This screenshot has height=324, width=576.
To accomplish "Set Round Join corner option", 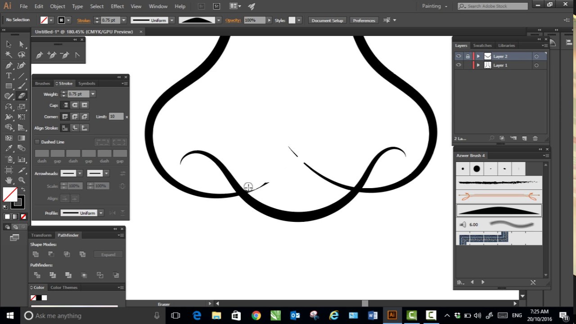I will click(x=75, y=117).
